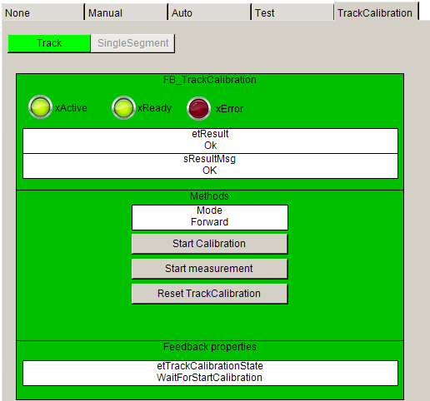
Task: Click the xError red indicator lamp
Action: click(x=198, y=108)
